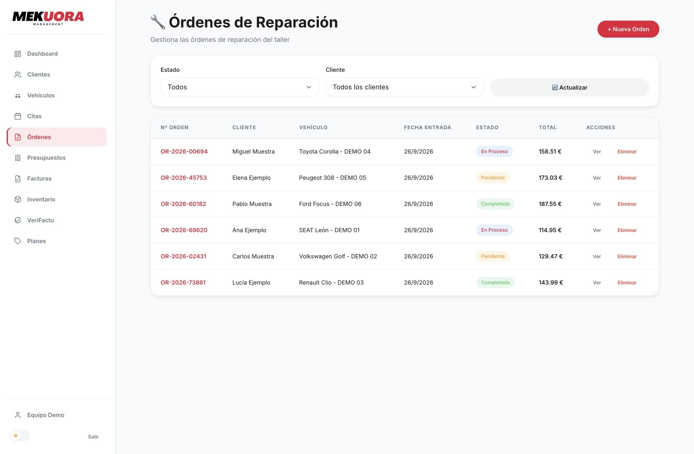
Task: Click the Citas calendar icon
Action: coord(18,116)
